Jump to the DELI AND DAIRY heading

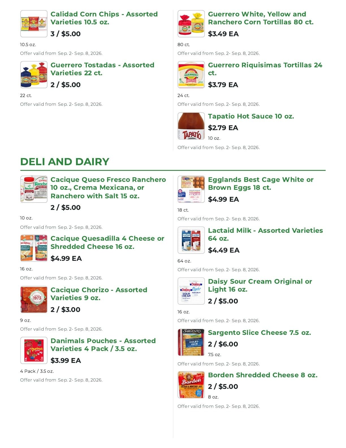click(x=65, y=162)
